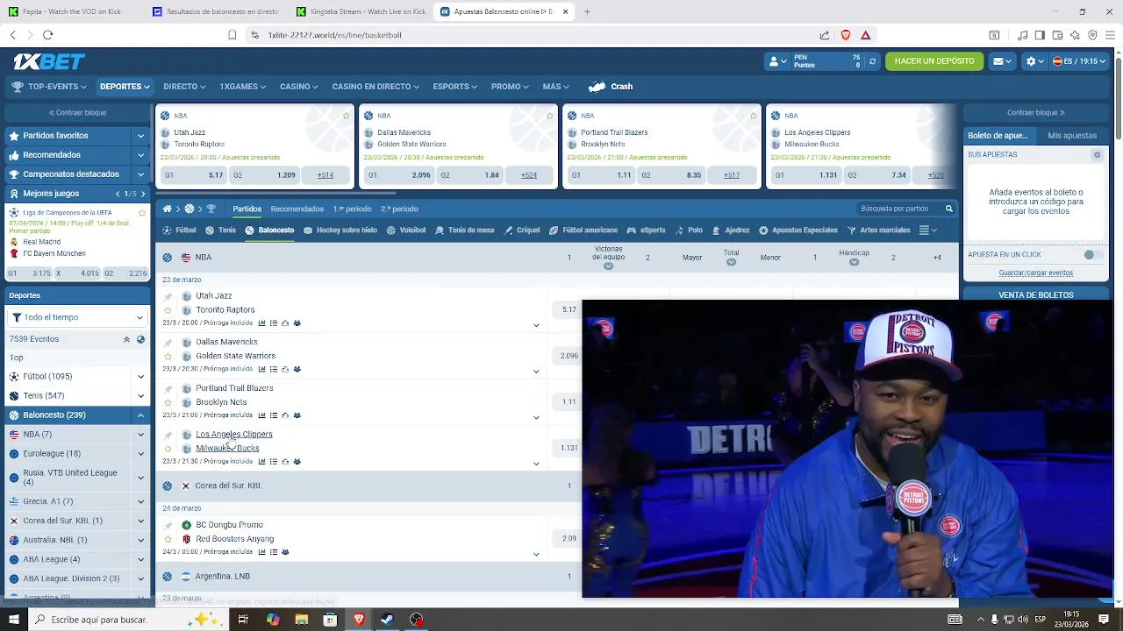Open bet slip settings gear icon
Viewport: 1123px width, 631px height.
[x=1097, y=154]
